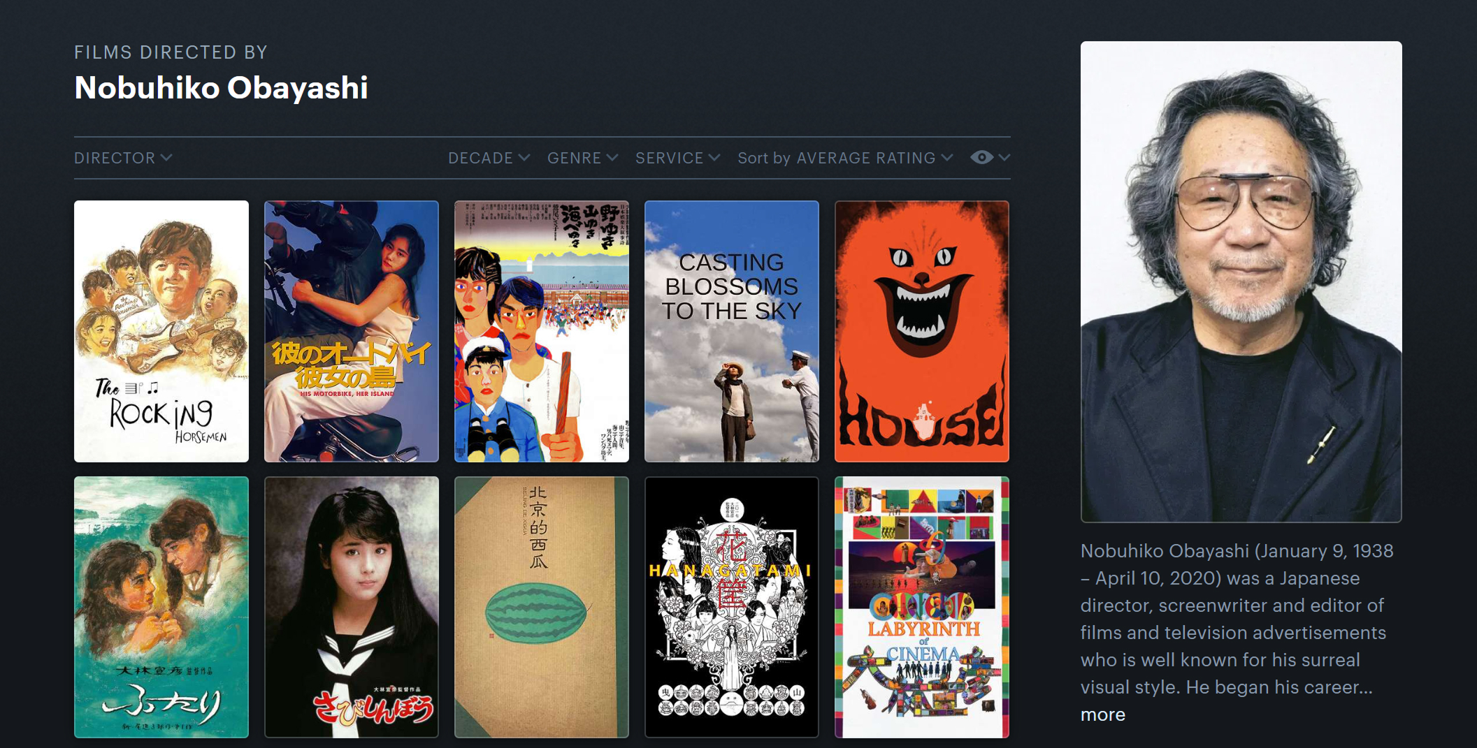Open the teal painted couple film poster
1477x748 pixels.
161,607
